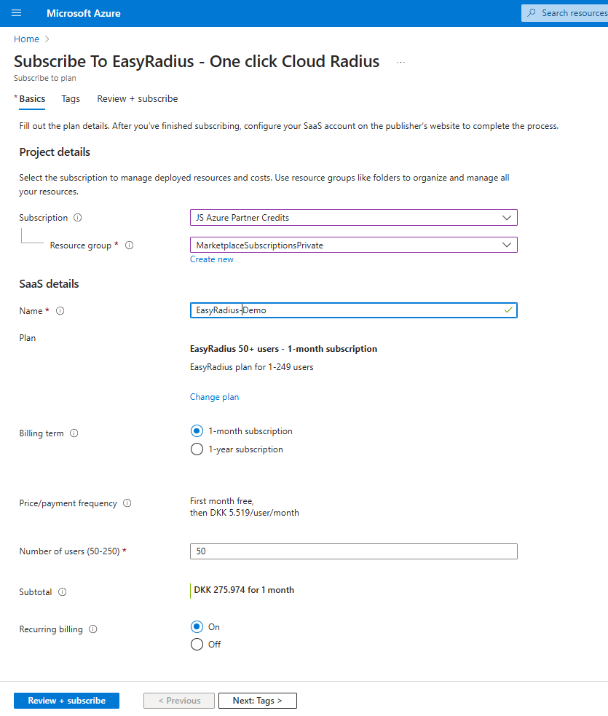Open the Review + subscribe tab
Image resolution: width=608 pixels, height=716 pixels.
coord(137,98)
